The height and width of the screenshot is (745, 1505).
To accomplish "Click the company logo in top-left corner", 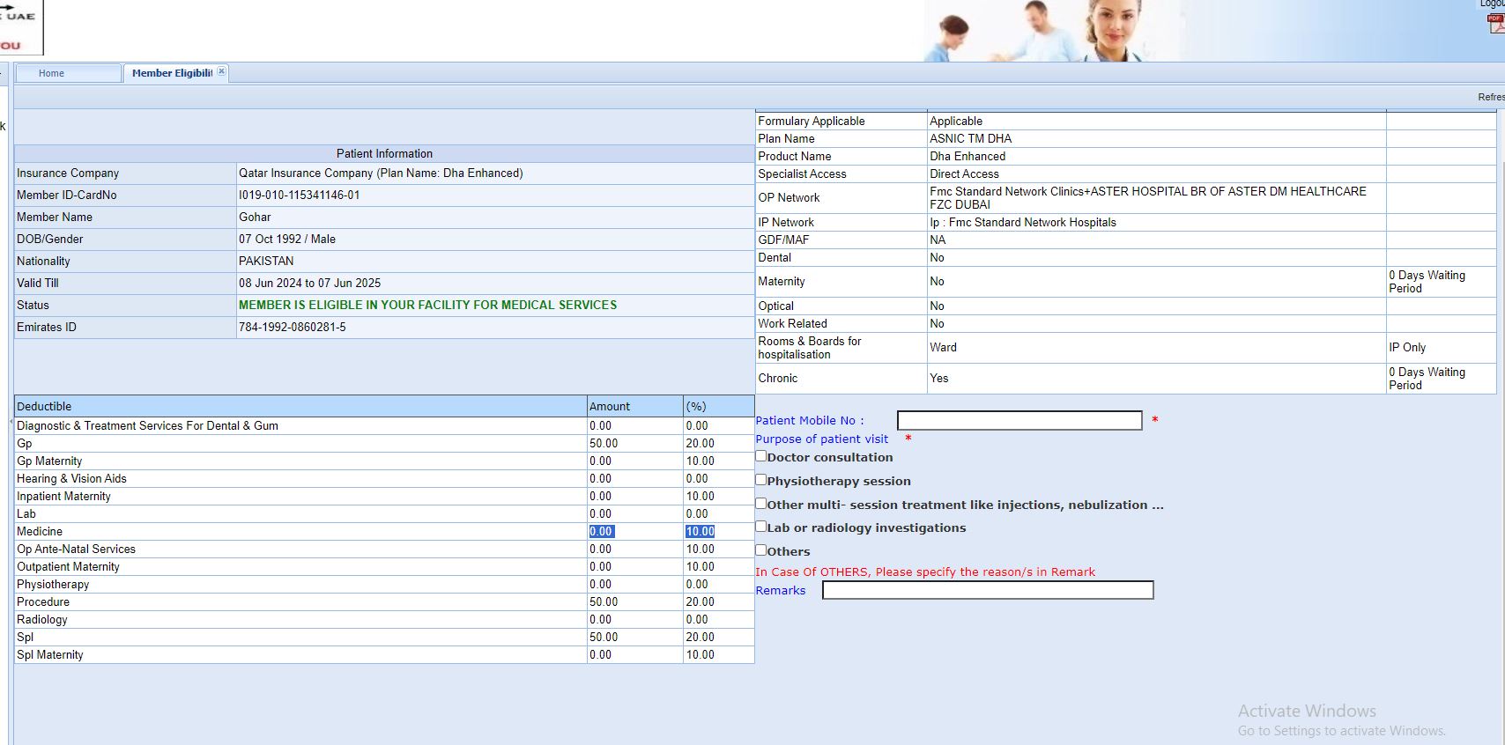I will click(x=19, y=28).
